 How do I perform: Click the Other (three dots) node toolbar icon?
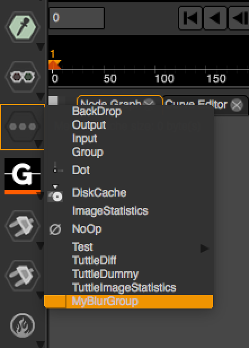[x=23, y=127]
